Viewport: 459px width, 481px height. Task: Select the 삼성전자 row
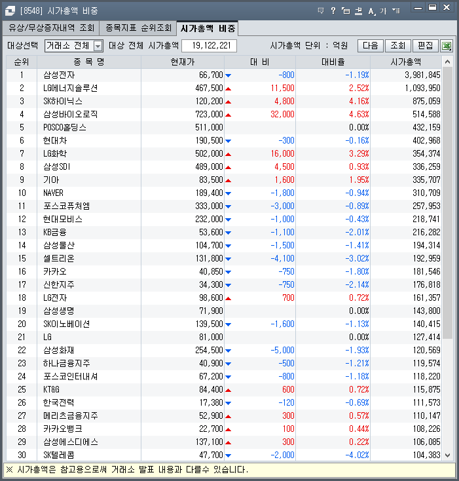(224, 75)
